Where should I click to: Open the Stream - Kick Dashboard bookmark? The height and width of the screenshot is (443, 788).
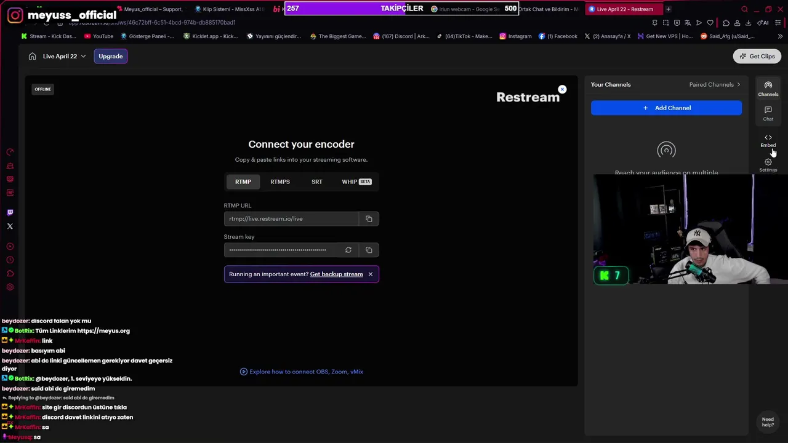tap(48, 36)
